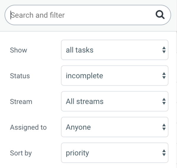Click the magnifying glass search icon
The width and height of the screenshot is (177, 168).
pyautogui.click(x=160, y=15)
